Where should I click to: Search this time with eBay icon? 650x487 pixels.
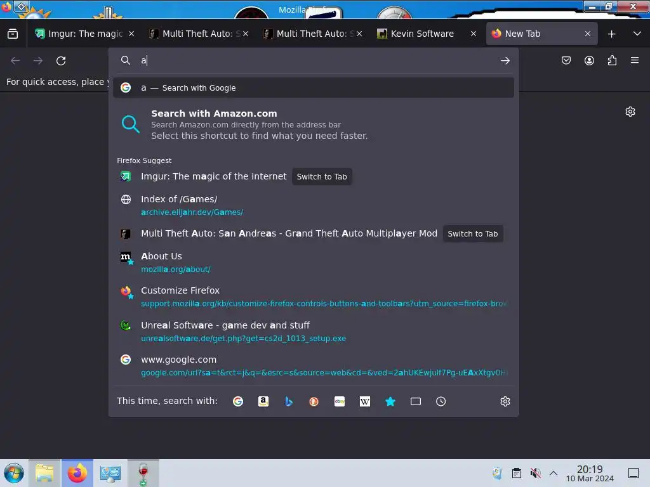[340, 401]
